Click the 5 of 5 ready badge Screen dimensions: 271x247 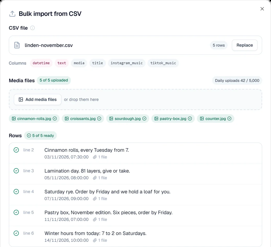(40, 135)
